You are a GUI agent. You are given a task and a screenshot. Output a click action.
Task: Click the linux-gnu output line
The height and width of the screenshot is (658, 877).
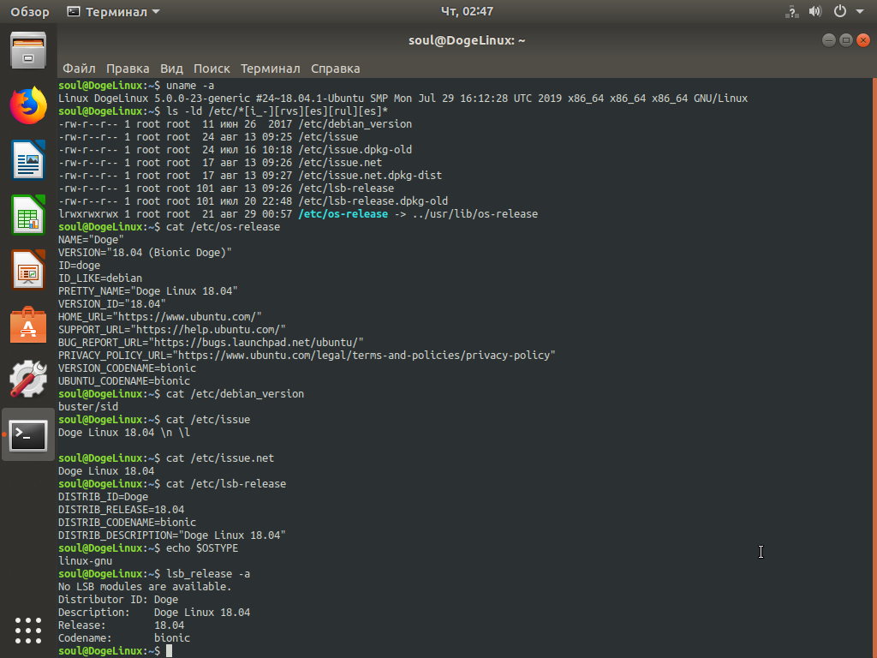(85, 561)
